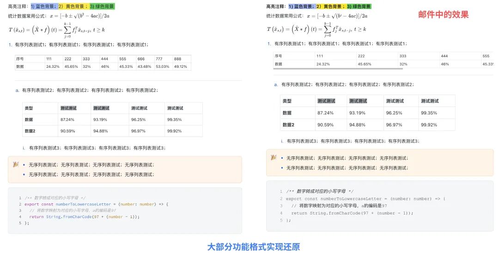The width and height of the screenshot is (499, 256).
Task: Click the party popper emoji in left callout
Action: pyautogui.click(x=16, y=165)
